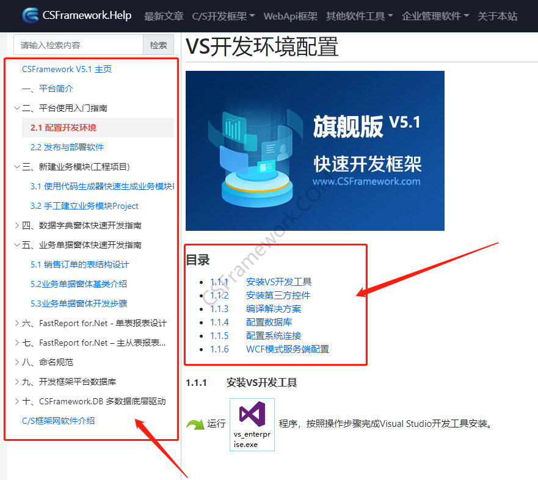Click the vs_enterprise.exe Visual Studio icon
This screenshot has width=538, height=480.
tap(252, 424)
